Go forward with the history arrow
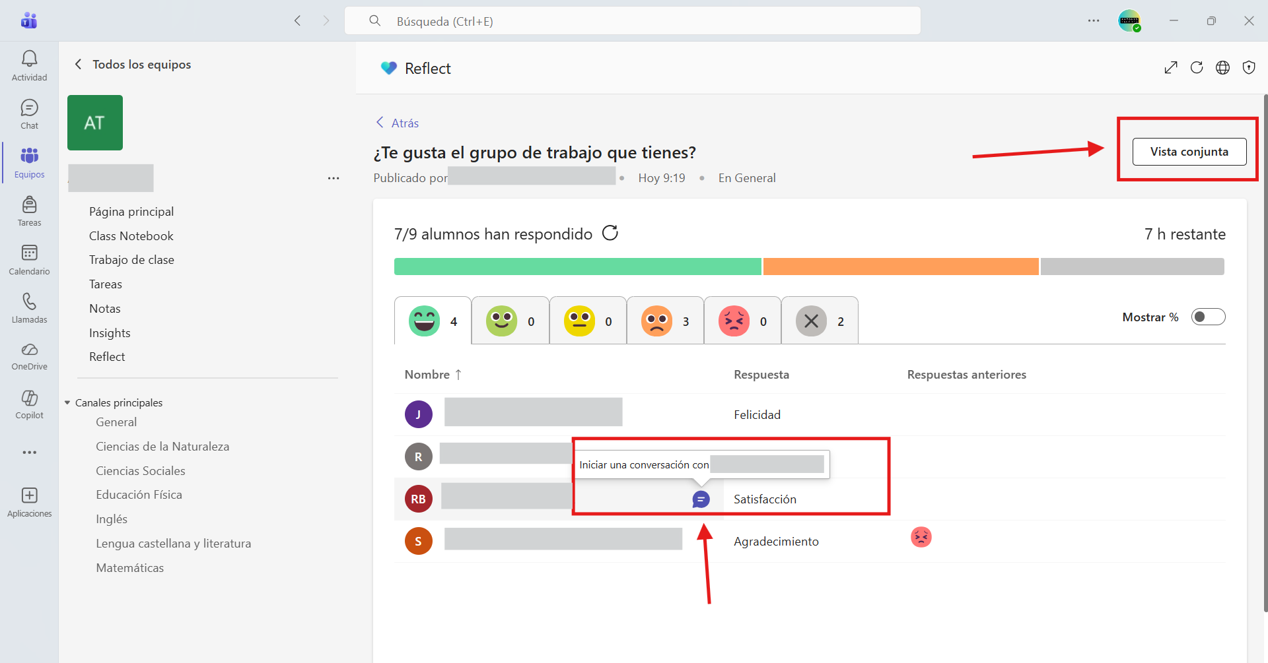The image size is (1268, 663). (x=326, y=20)
